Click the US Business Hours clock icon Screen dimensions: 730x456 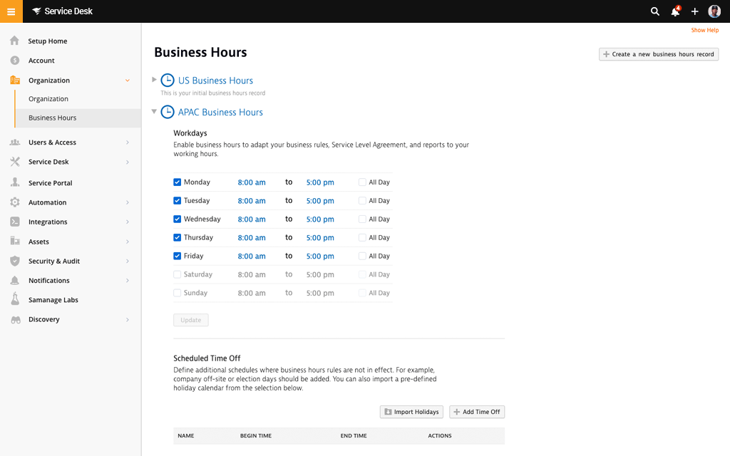point(168,80)
